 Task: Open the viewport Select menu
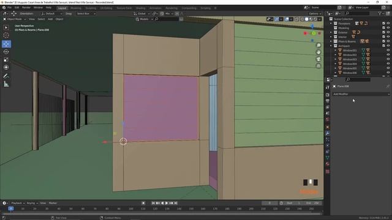click(41, 19)
